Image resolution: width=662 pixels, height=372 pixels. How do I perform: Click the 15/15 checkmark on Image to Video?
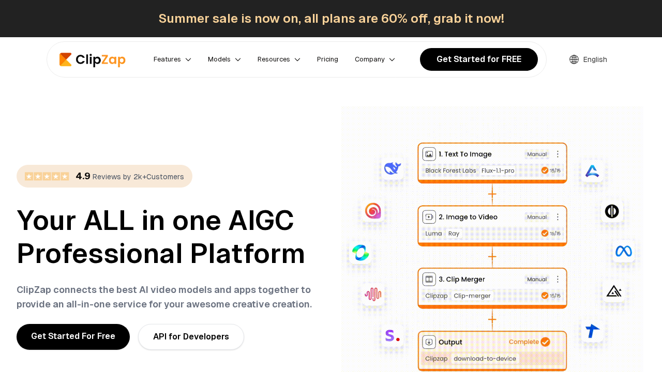(x=545, y=234)
